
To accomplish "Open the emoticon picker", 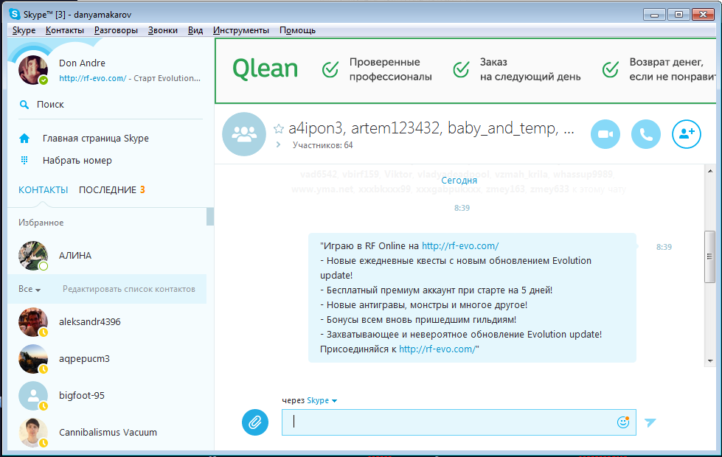I will pyautogui.click(x=623, y=422).
